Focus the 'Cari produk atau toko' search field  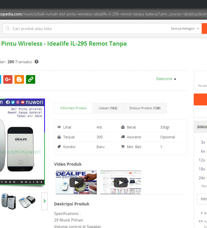(x=87, y=28)
